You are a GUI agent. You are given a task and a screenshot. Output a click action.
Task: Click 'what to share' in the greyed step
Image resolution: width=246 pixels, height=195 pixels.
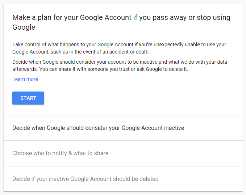91,153
